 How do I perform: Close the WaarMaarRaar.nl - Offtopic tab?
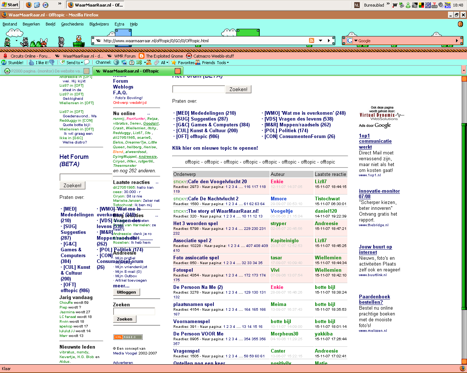point(178,71)
